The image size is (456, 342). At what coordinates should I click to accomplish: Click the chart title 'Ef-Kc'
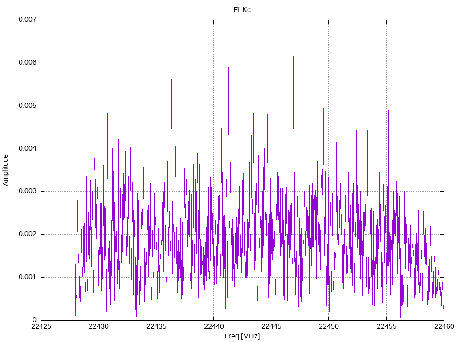tap(242, 10)
